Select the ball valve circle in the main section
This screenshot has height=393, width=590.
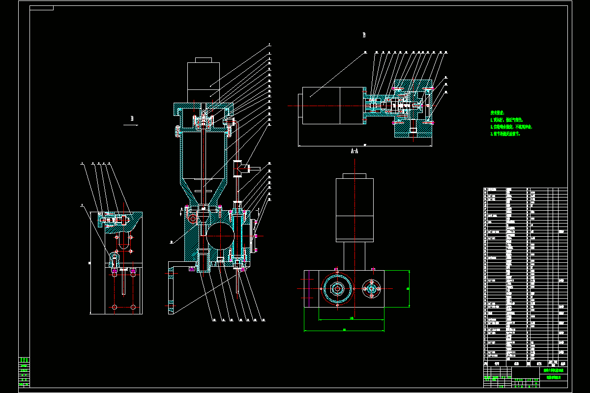(221, 235)
